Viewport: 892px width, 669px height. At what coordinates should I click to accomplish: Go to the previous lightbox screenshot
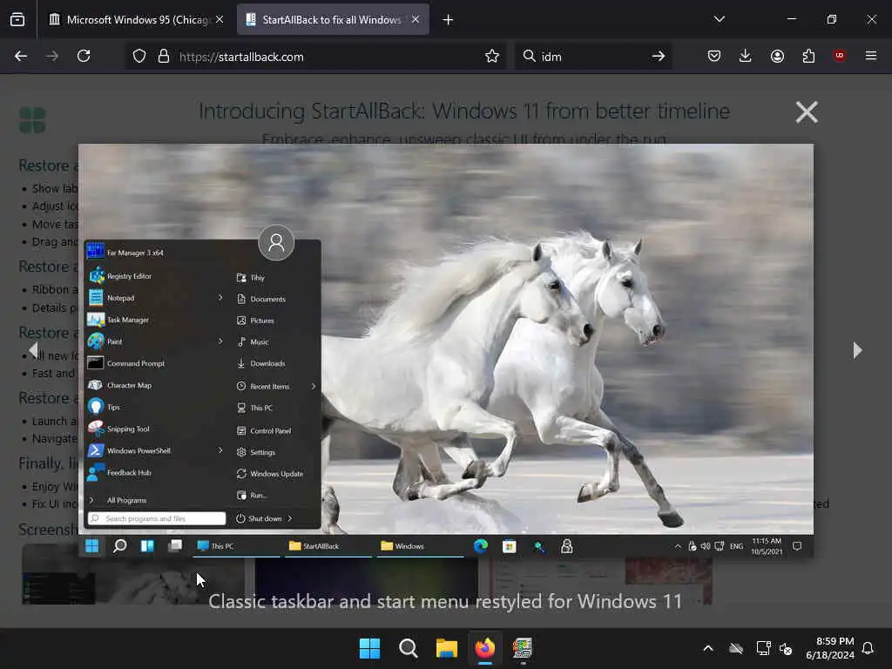pyautogui.click(x=34, y=350)
